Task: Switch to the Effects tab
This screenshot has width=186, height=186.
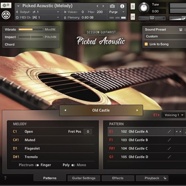Action: click(118, 178)
